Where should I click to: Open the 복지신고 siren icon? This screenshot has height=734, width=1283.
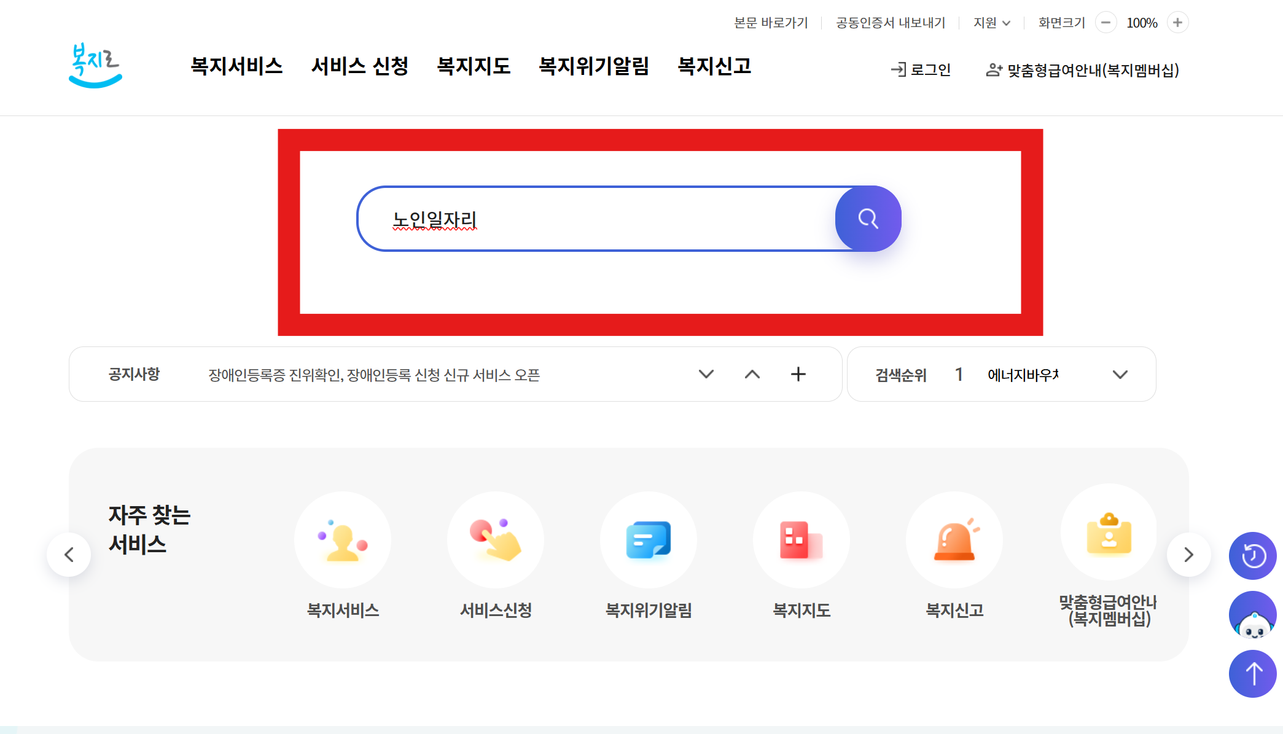coord(954,540)
